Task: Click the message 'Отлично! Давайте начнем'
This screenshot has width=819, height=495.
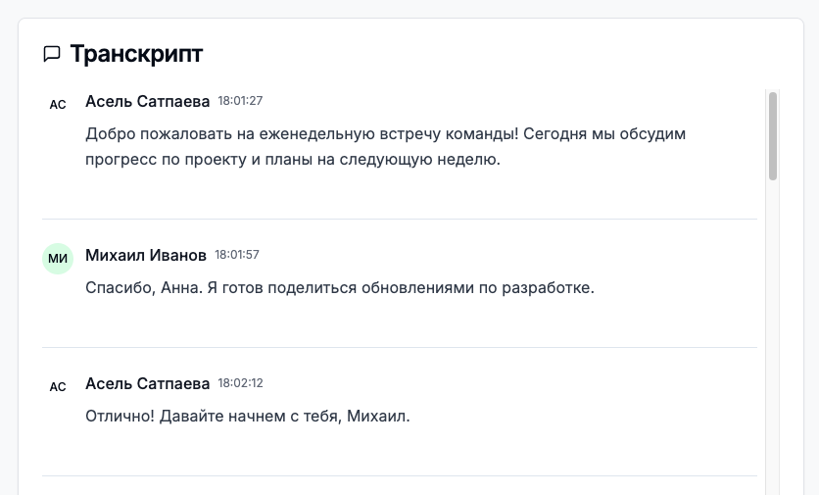Action: pyautogui.click(x=247, y=416)
